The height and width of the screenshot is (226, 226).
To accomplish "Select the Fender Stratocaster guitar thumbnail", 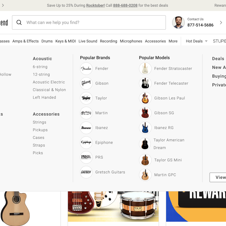I will click(x=145, y=69).
